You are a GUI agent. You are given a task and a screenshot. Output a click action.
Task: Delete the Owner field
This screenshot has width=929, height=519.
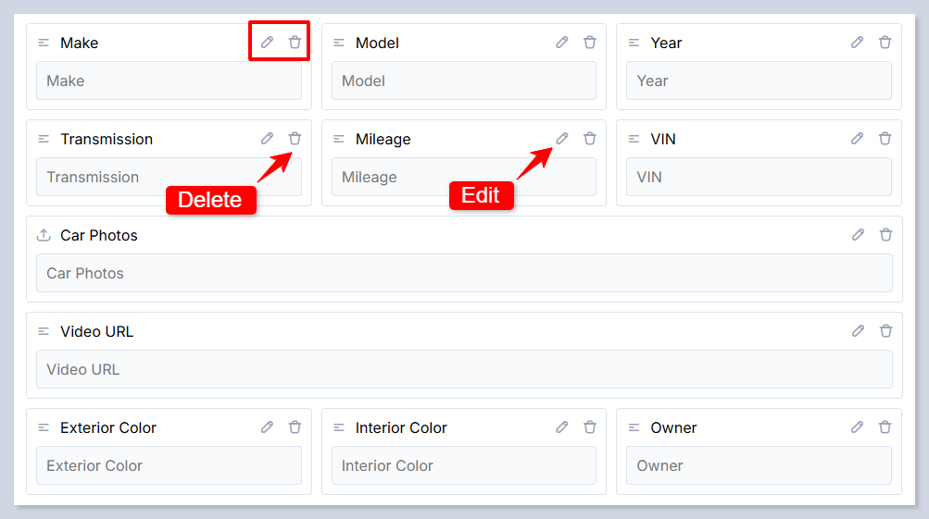[885, 427]
